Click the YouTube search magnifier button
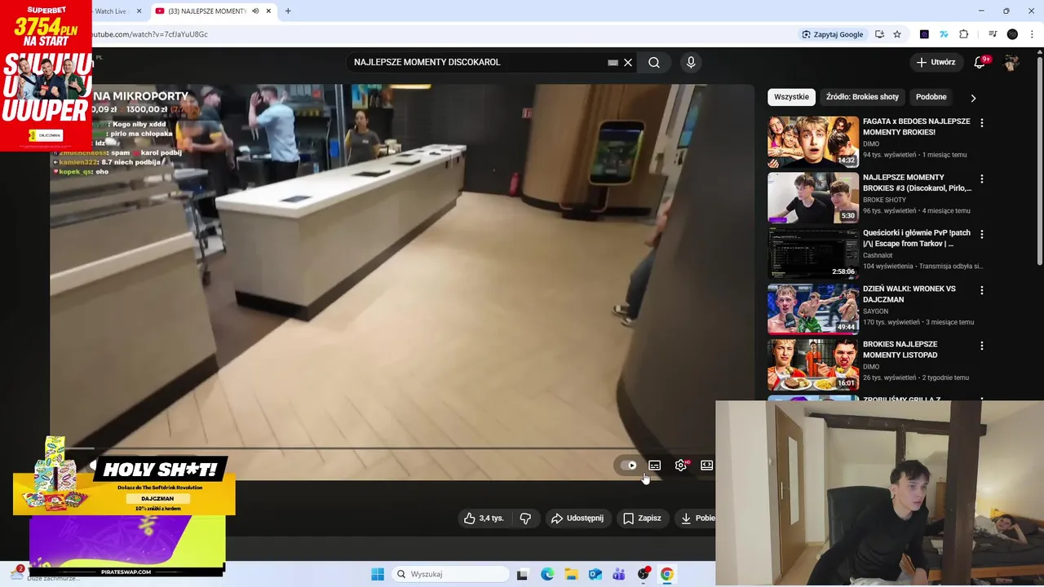The width and height of the screenshot is (1044, 587). click(654, 62)
